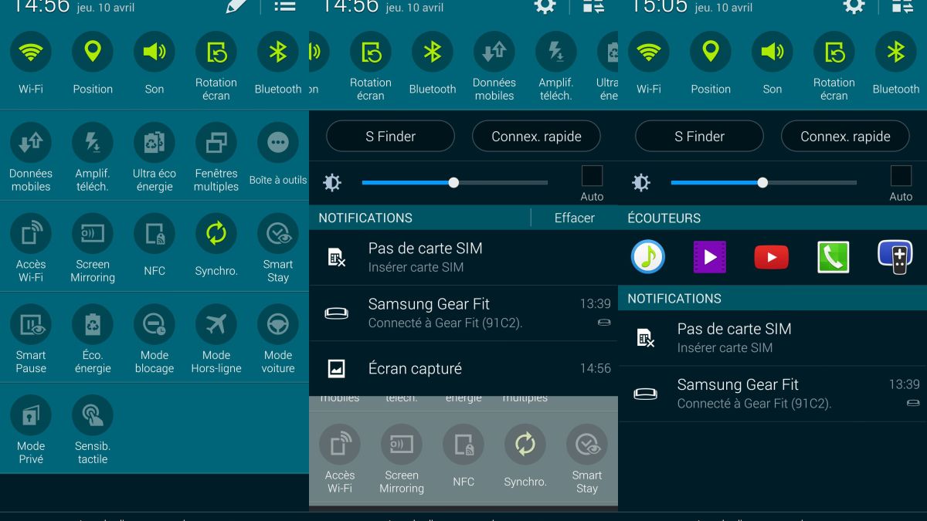Open the Écran capturé notification
The image size is (927, 521).
[463, 369]
